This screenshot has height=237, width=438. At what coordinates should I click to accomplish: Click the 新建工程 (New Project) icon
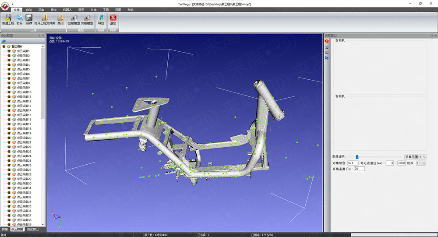[x=8, y=18]
